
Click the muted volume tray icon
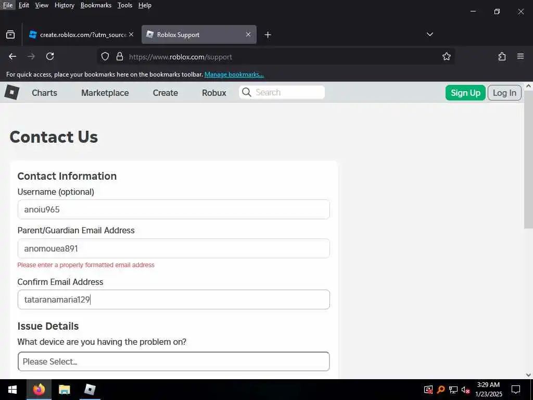click(x=465, y=390)
